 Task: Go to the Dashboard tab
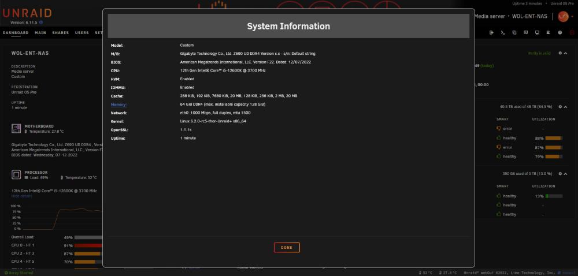tap(16, 33)
